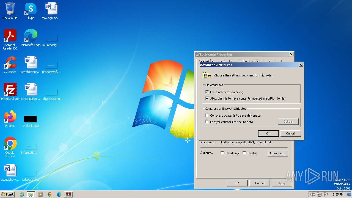Uncheck File is ready for archiving
Image resolution: width=352 pixels, height=198 pixels.
click(207, 92)
